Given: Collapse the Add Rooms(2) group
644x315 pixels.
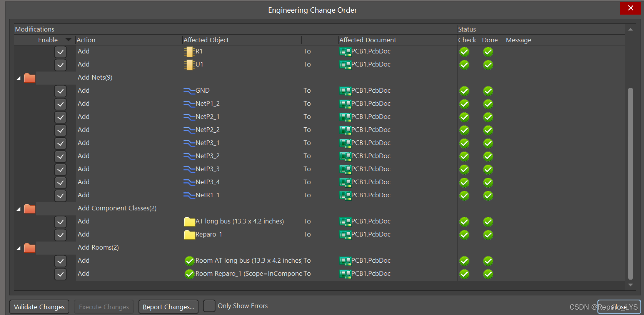Looking at the screenshot, I should pos(18,248).
